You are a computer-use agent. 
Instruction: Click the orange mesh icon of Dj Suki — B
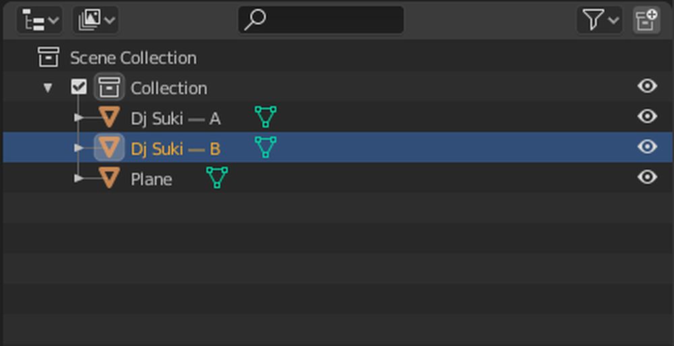click(109, 148)
